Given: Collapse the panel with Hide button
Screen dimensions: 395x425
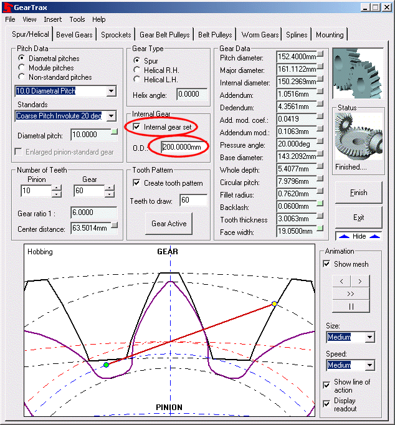Looking at the screenshot, I should (359, 236).
